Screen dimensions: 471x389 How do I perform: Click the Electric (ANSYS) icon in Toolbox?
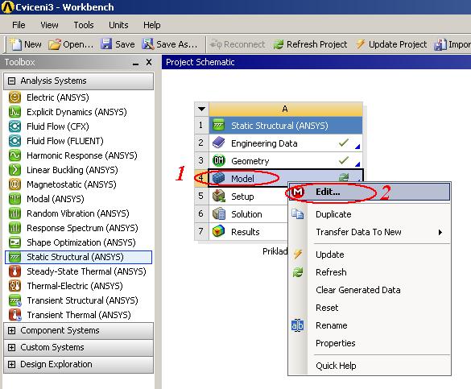click(14, 97)
